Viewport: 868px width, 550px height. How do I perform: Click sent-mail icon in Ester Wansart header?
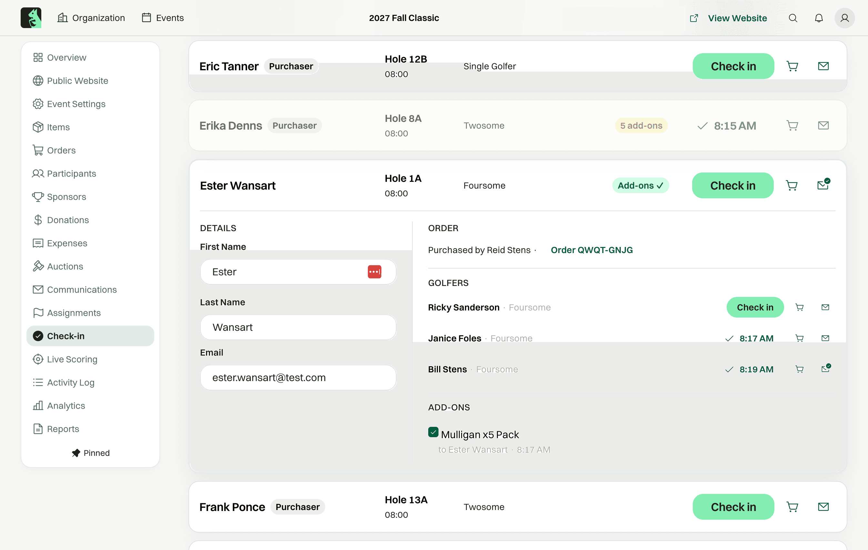pyautogui.click(x=824, y=184)
